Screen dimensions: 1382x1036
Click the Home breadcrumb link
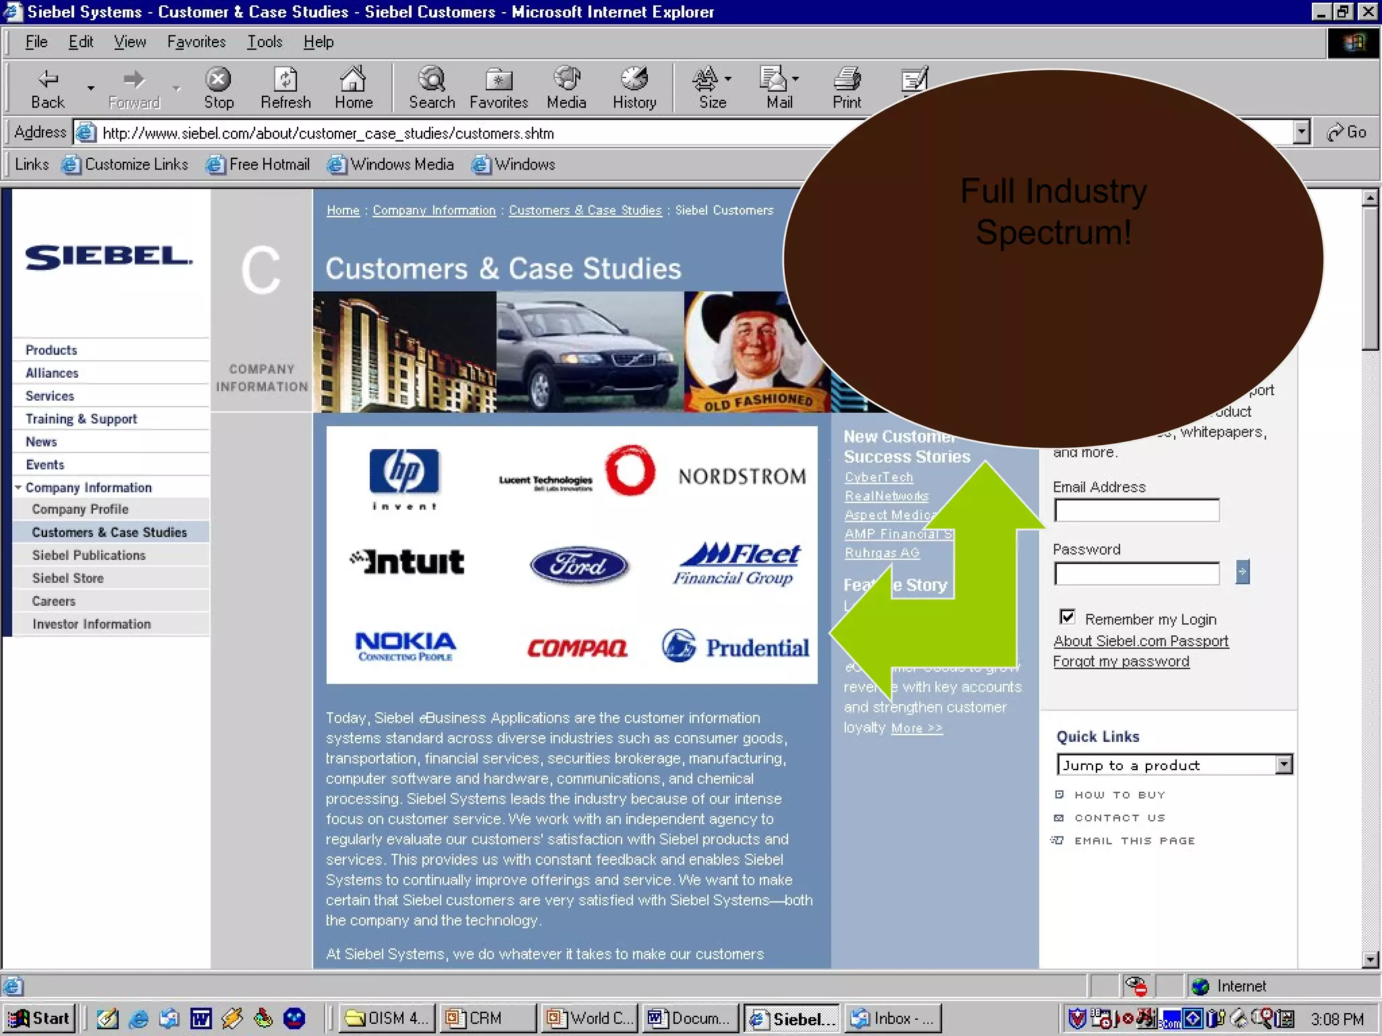tap(343, 210)
